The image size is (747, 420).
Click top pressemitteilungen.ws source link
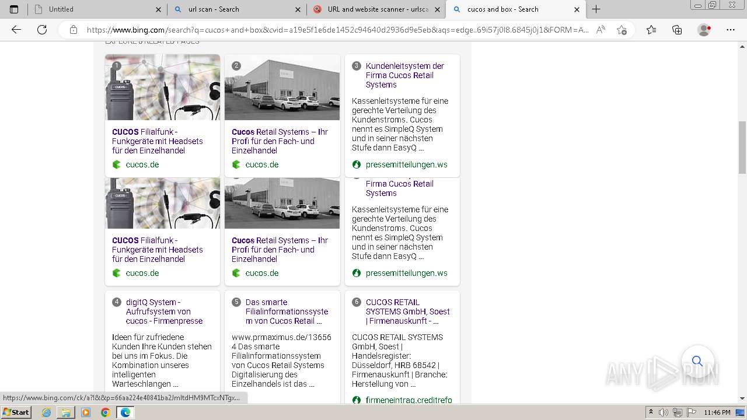(407, 164)
